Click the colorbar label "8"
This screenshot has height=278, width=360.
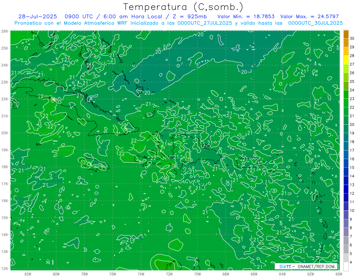coord(351,228)
